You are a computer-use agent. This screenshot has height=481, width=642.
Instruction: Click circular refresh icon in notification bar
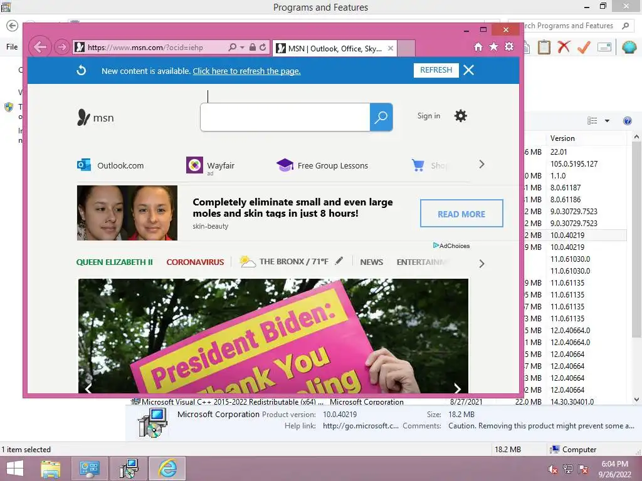[82, 70]
